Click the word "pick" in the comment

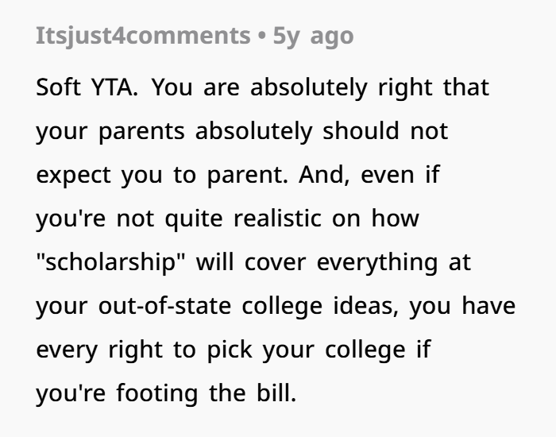tap(230, 350)
